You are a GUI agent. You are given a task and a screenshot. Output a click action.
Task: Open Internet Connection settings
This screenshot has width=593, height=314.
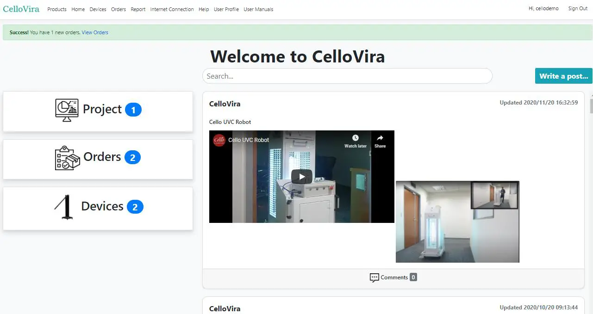click(172, 9)
